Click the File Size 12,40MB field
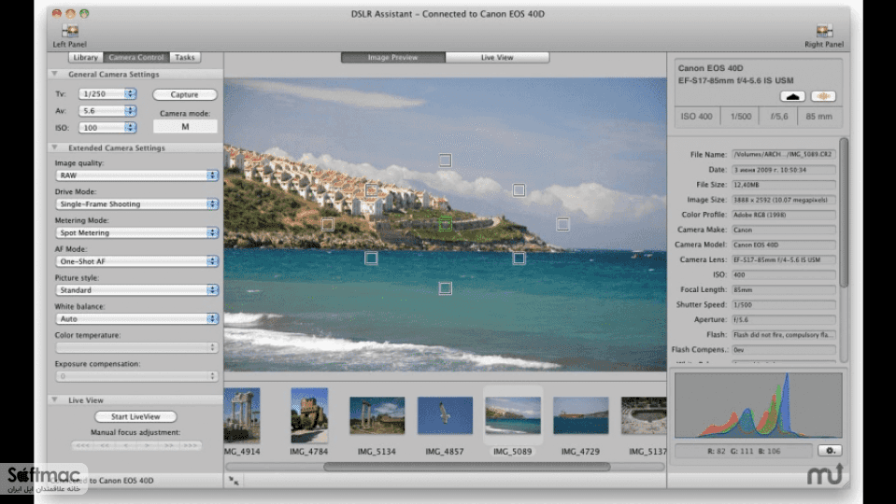The height and width of the screenshot is (504, 896). [784, 185]
